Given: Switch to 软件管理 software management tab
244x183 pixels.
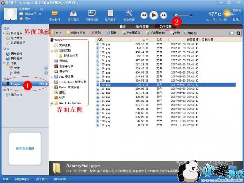Looking at the screenshot, I should 142,26.
